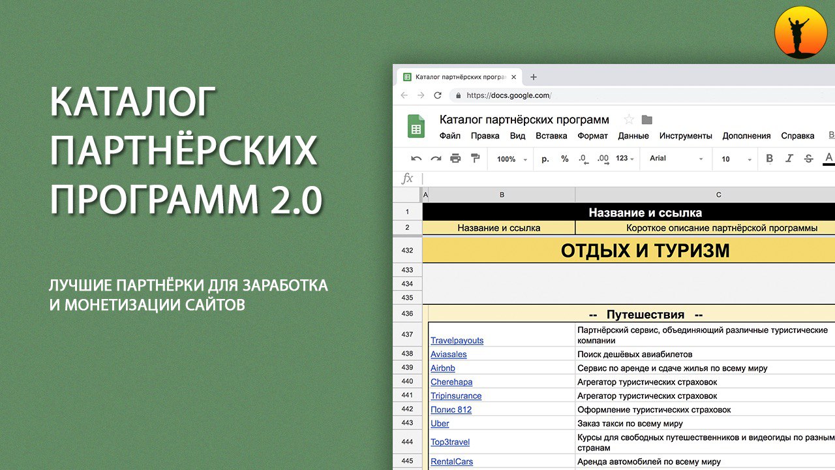
Task: Click cell 'Аренда автомобилей по всему миру'
Action: click(705, 462)
